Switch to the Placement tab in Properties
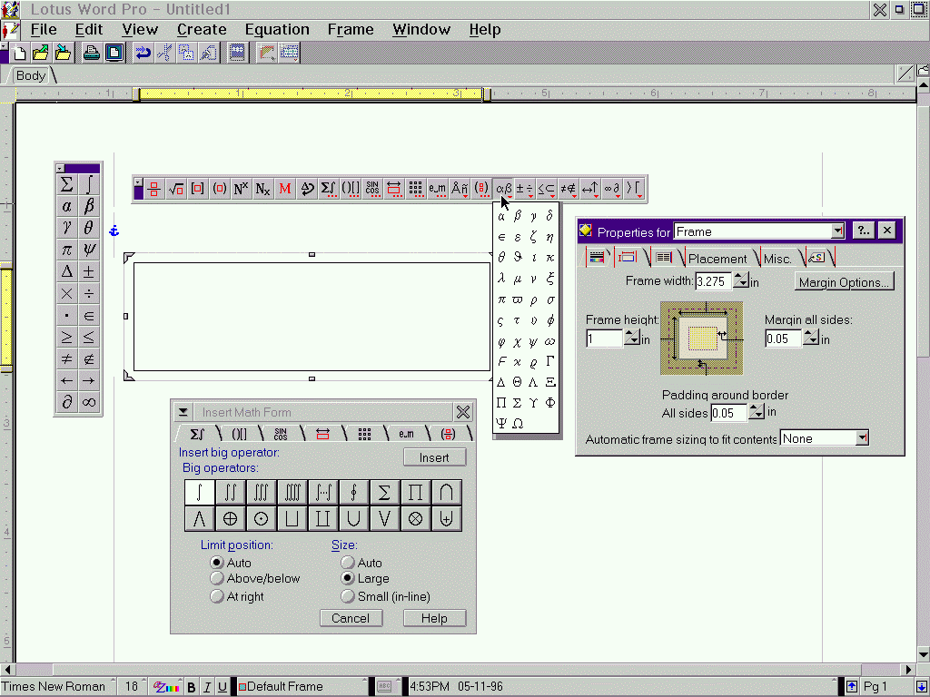Screen dimensions: 930x697 click(717, 259)
